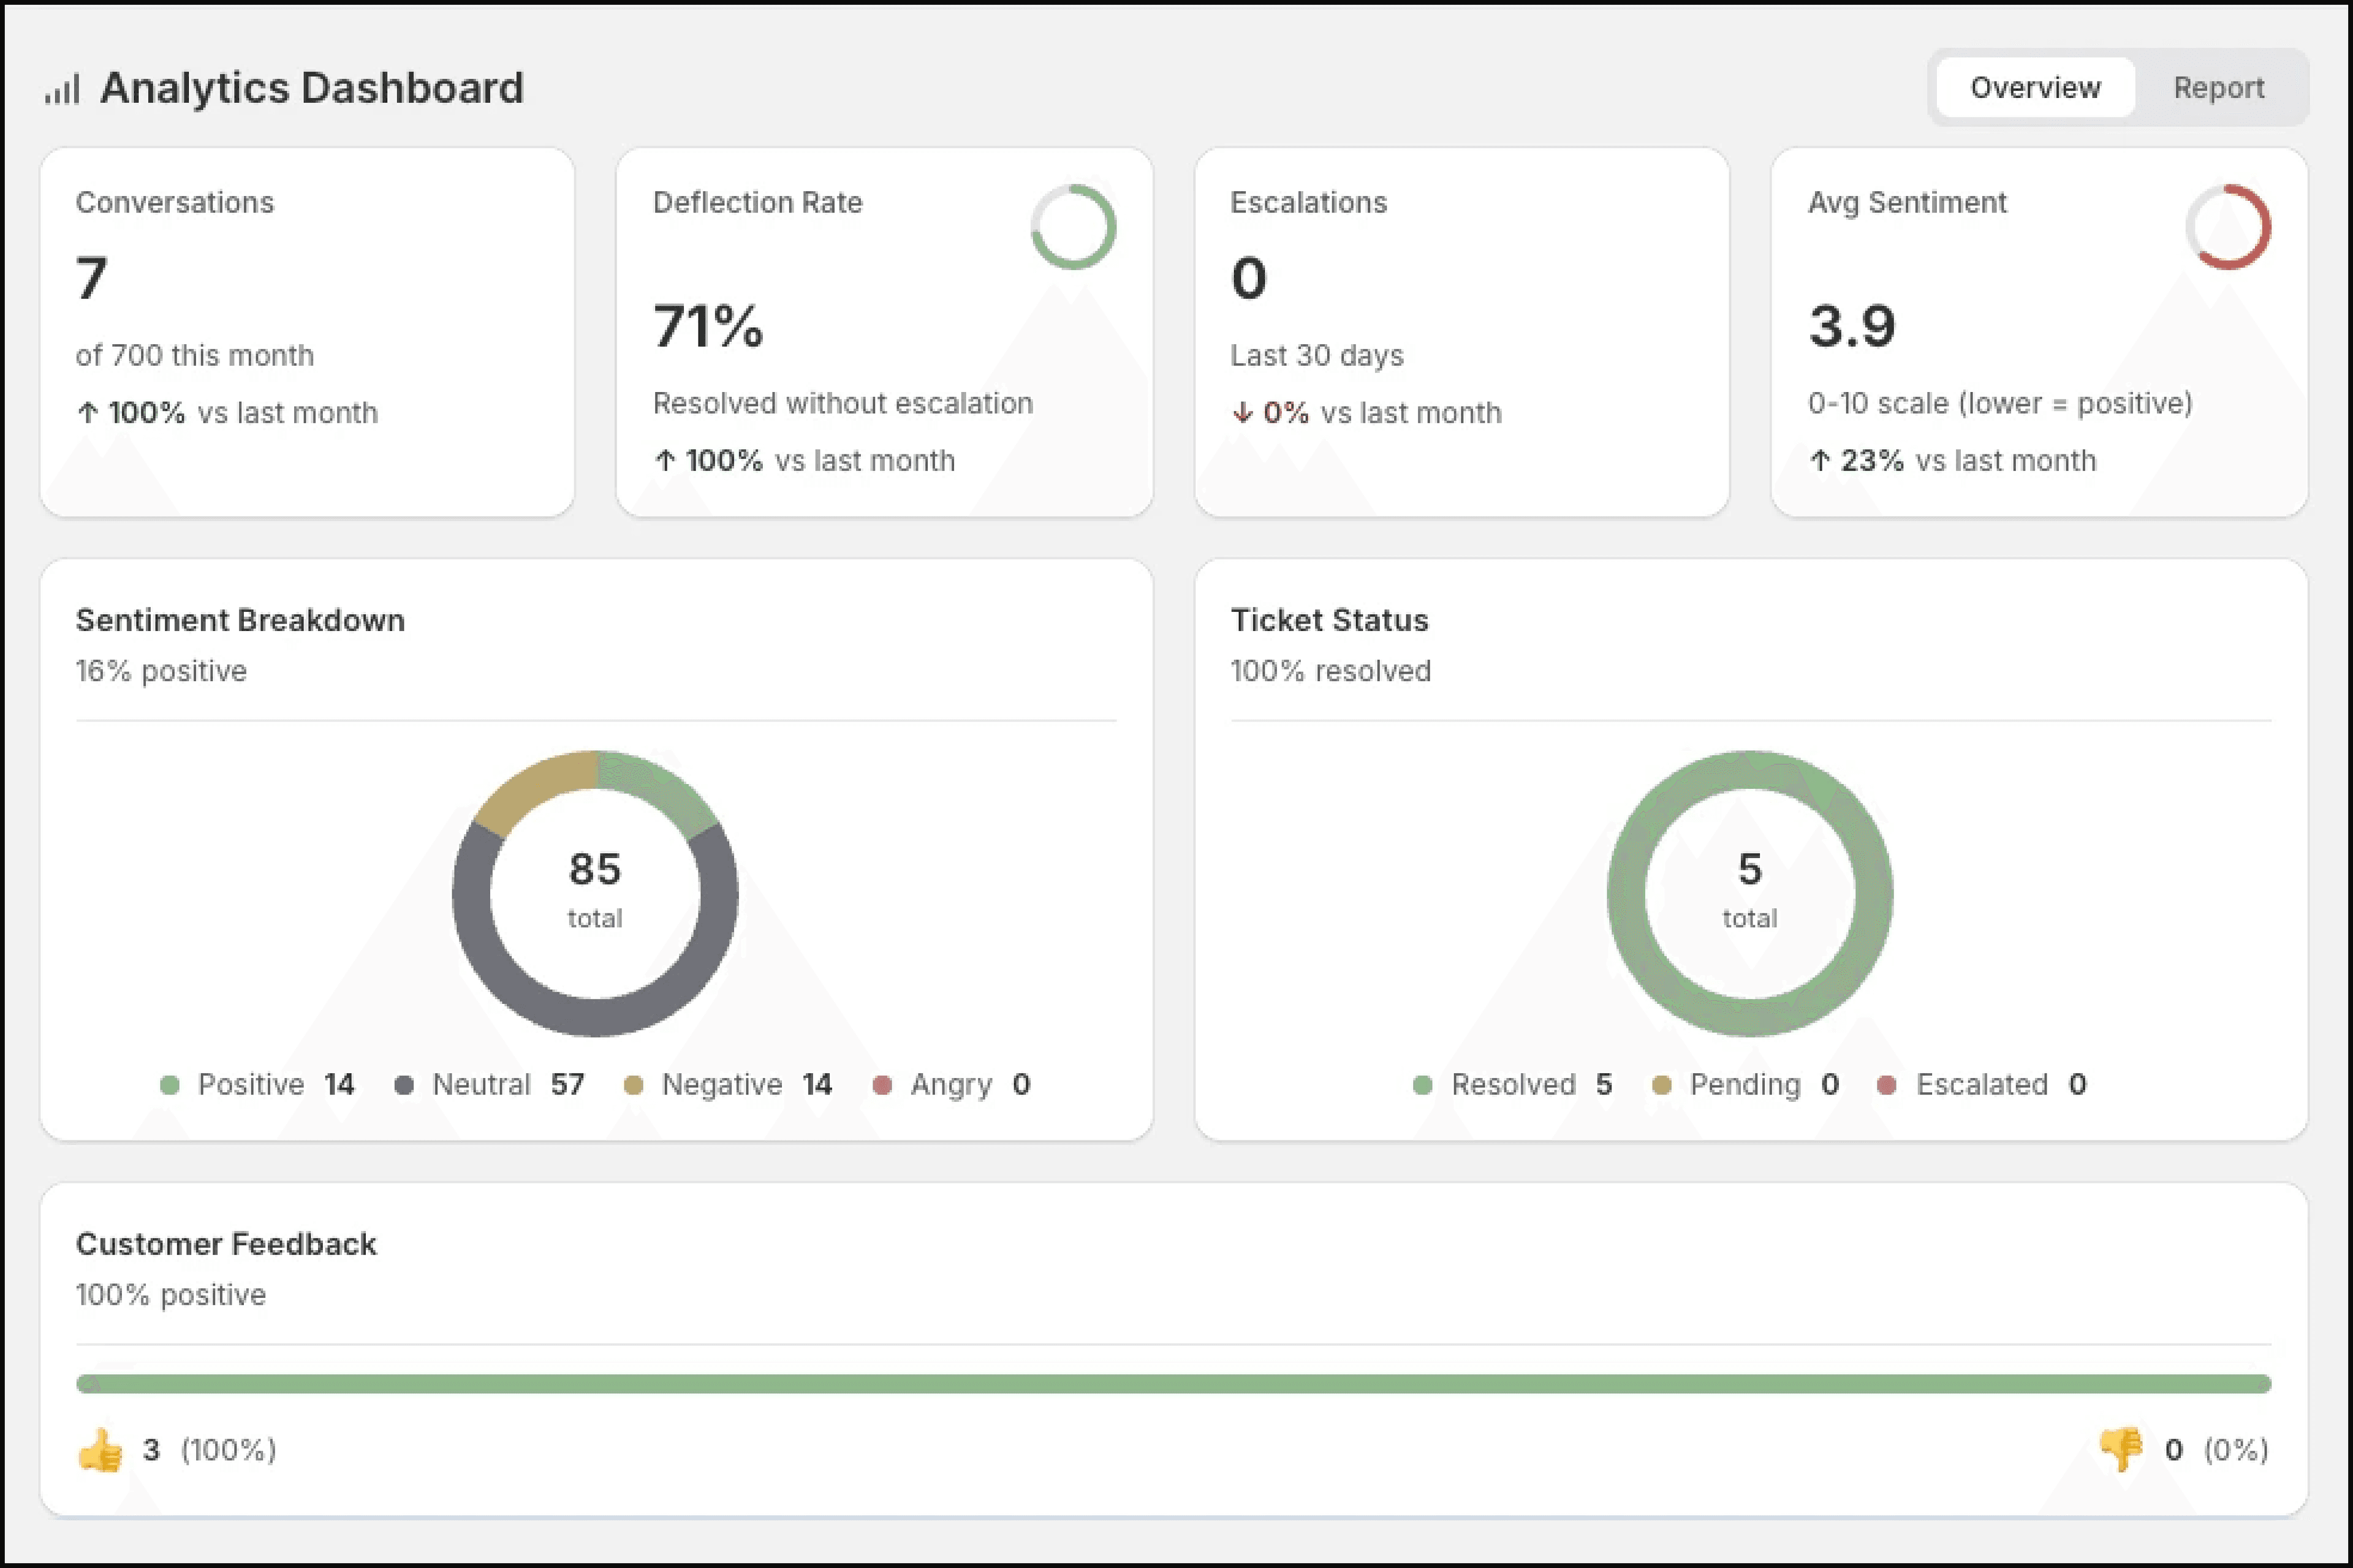Viewport: 2353px width, 1568px height.
Task: Click the Customer Feedback heading
Action: [226, 1244]
